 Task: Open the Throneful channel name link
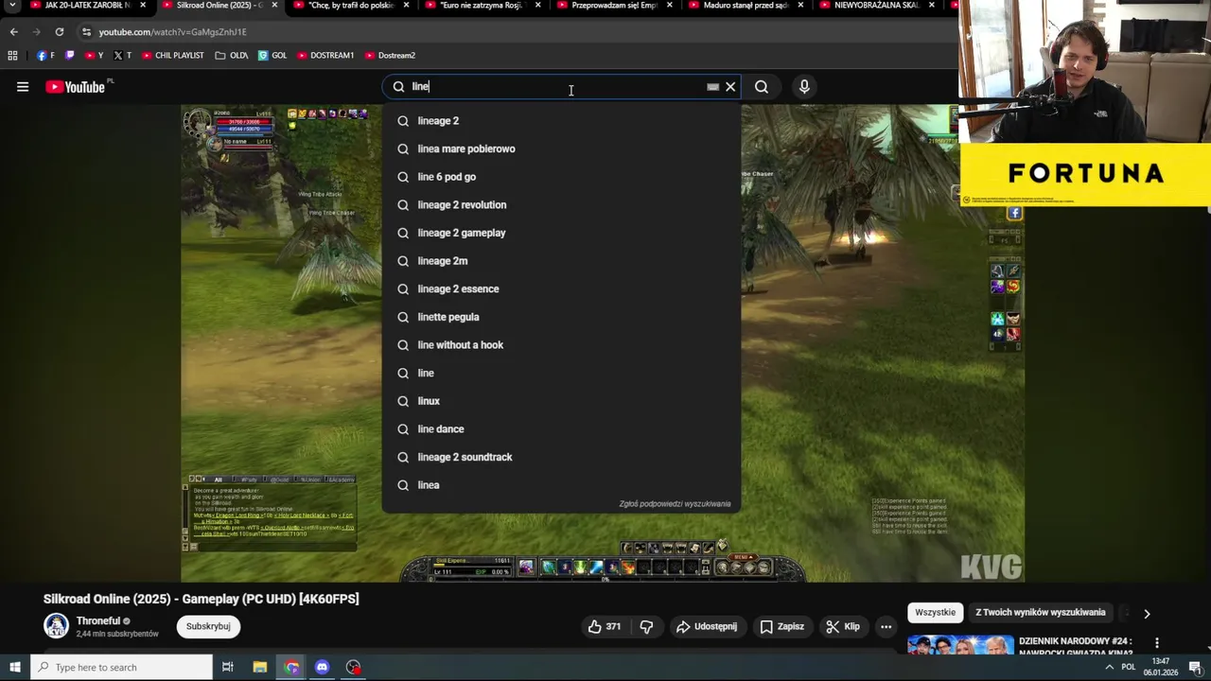(x=97, y=621)
